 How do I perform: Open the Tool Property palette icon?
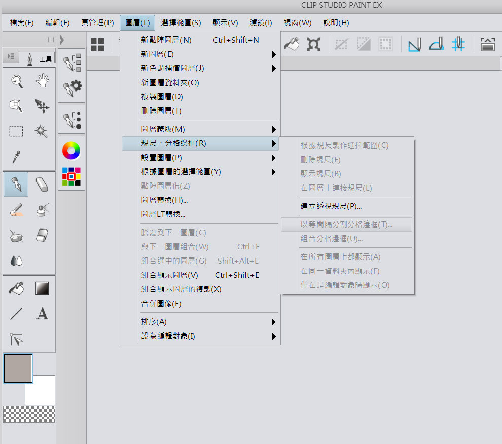point(71,88)
